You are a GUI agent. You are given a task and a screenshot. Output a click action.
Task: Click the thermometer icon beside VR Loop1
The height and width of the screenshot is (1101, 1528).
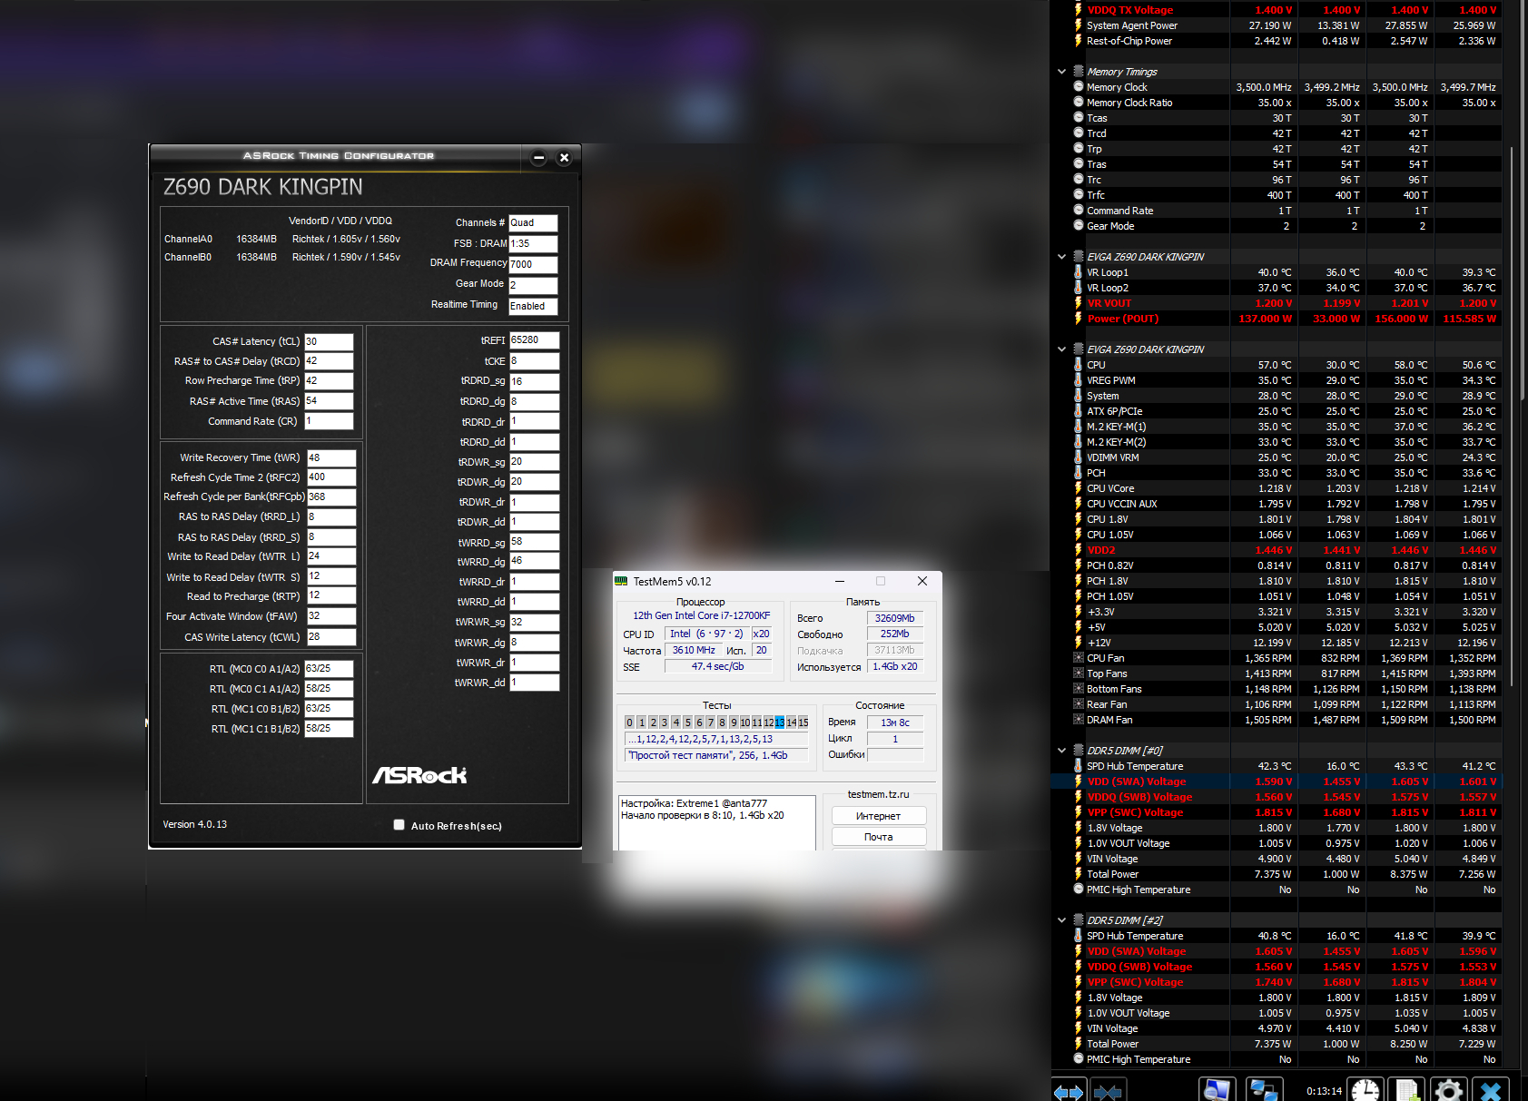(x=1079, y=272)
